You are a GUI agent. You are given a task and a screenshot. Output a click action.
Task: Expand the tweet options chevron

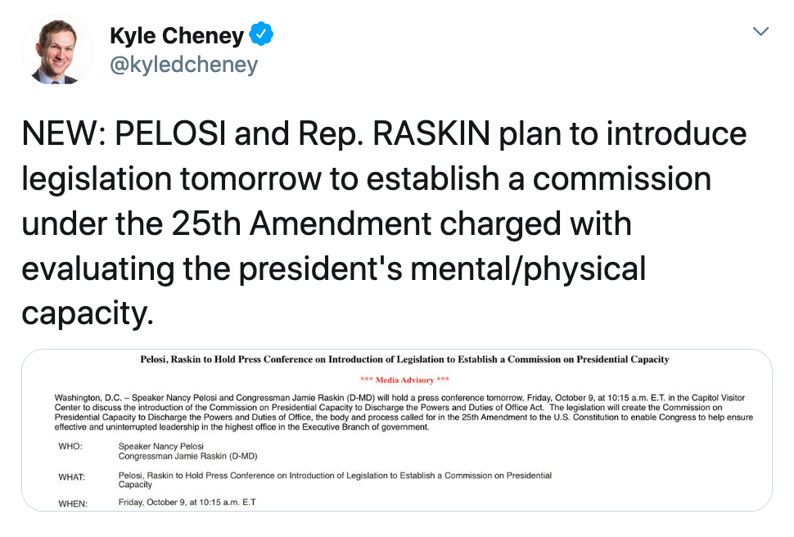(x=760, y=32)
